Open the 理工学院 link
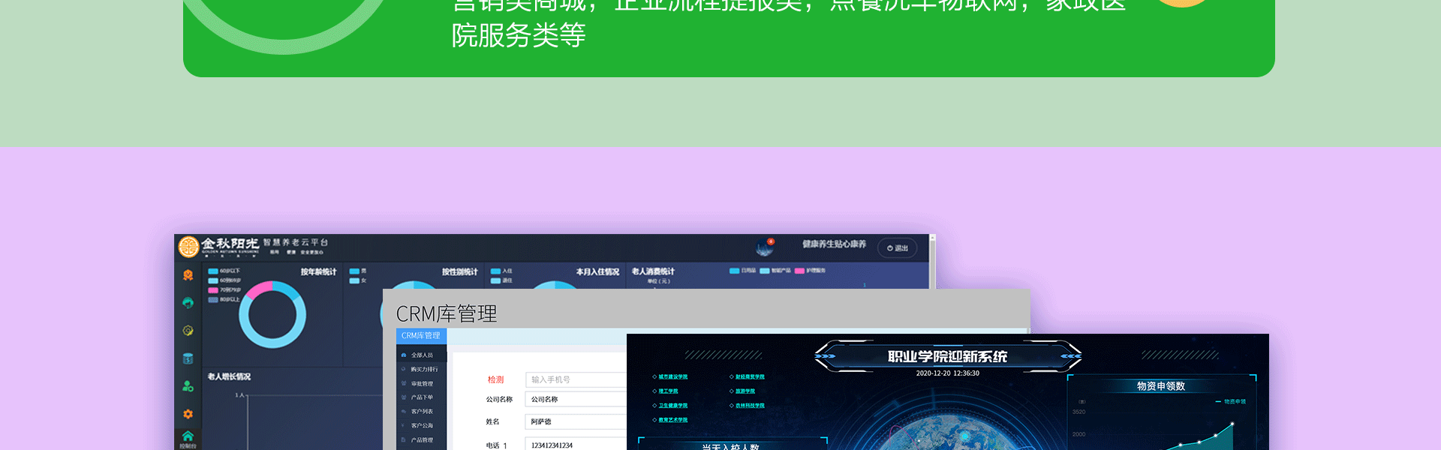The height and width of the screenshot is (450, 1441). [668, 391]
